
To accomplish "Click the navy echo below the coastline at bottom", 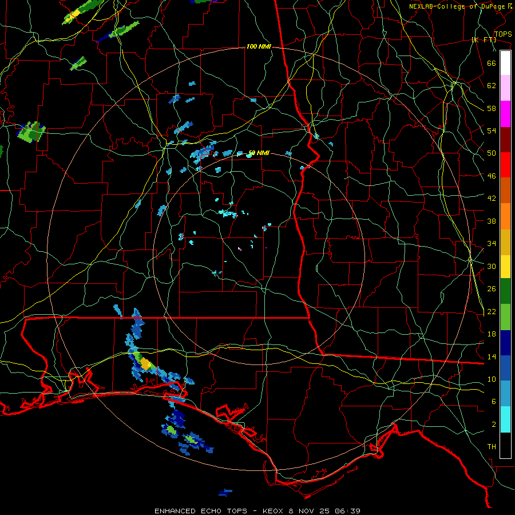I will pyautogui.click(x=225, y=492).
